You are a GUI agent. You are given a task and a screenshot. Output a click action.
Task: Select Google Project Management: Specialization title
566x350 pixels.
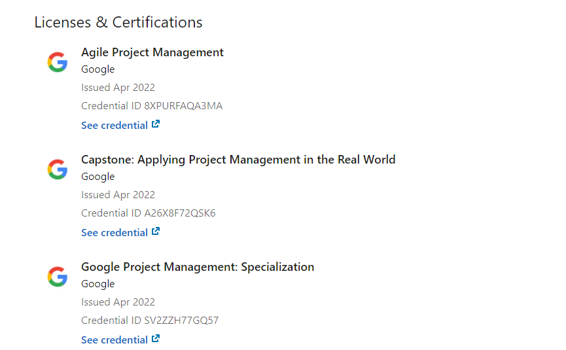tap(198, 267)
